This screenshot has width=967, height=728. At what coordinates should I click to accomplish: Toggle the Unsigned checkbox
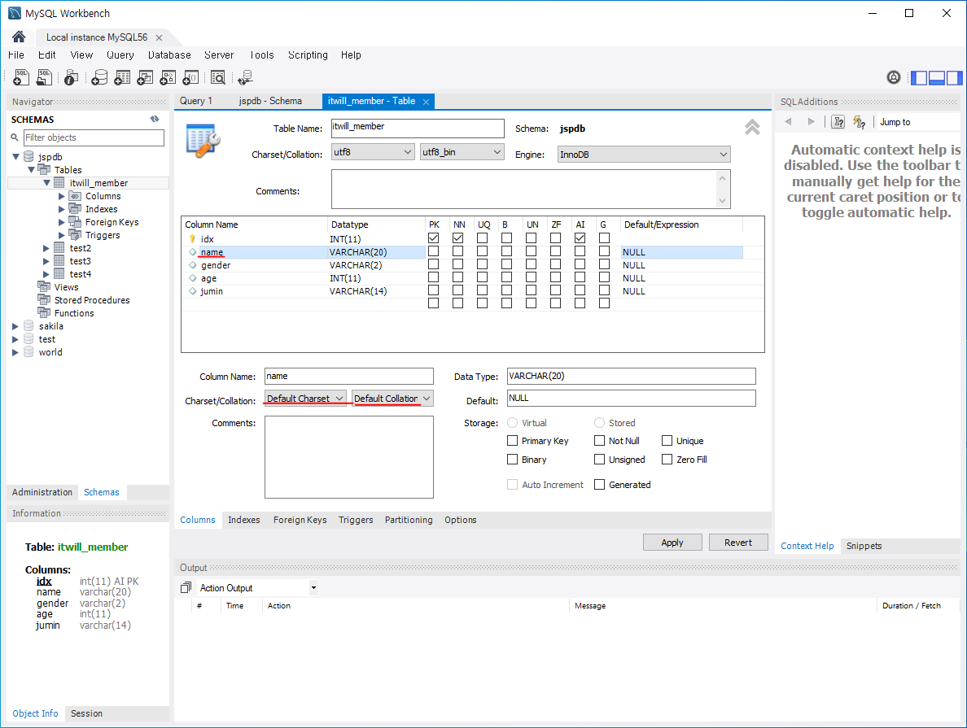(x=599, y=460)
